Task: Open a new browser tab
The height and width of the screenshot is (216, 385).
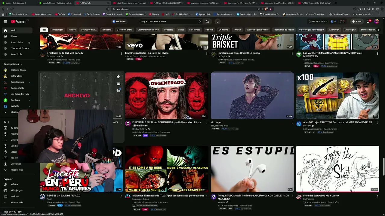Action: click(336, 3)
